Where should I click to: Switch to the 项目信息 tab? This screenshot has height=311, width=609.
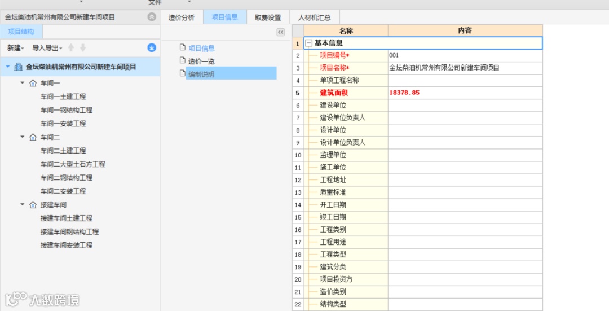225,17
